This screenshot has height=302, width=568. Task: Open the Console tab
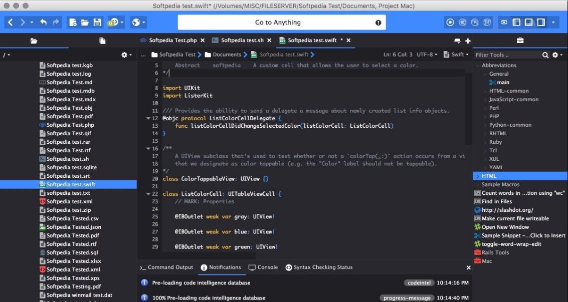263,267
